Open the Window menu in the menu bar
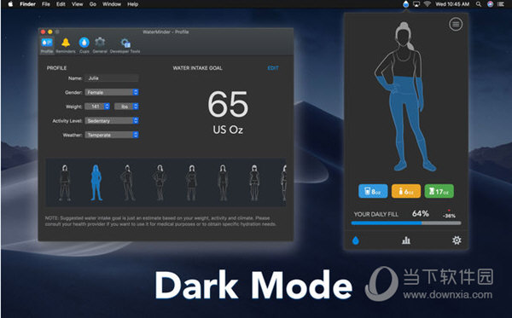Image resolution: width=512 pixels, height=318 pixels. pyautogui.click(x=112, y=4)
